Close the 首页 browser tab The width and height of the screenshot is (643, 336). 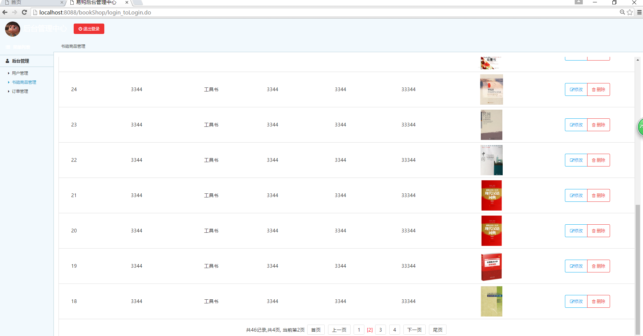pos(62,2)
